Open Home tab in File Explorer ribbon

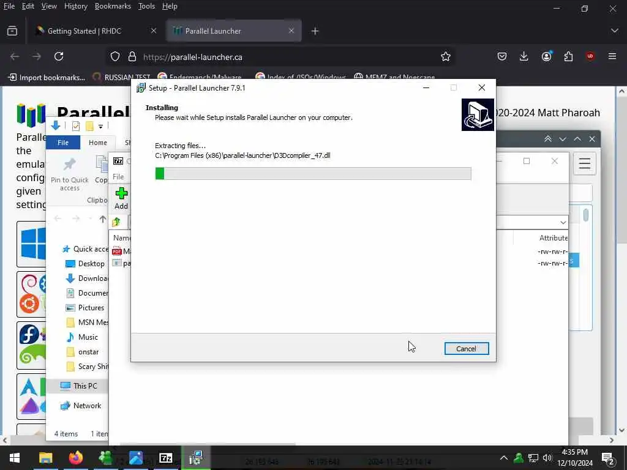[x=98, y=142]
